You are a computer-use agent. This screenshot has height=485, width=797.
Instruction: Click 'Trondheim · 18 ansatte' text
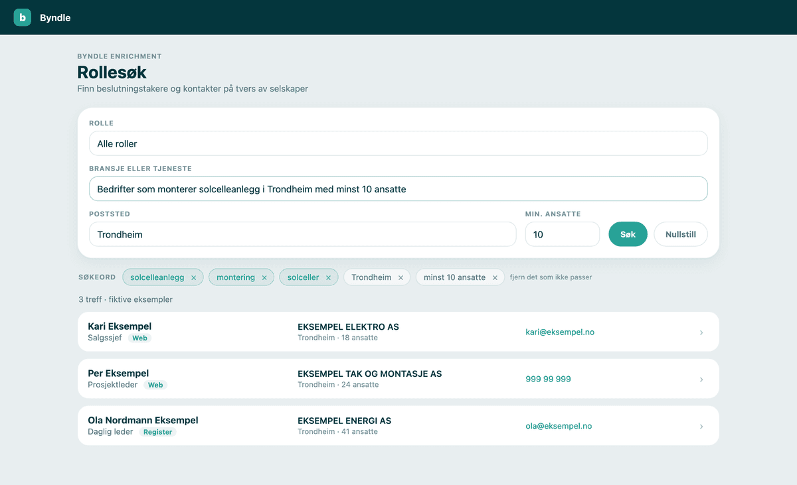[337, 338]
